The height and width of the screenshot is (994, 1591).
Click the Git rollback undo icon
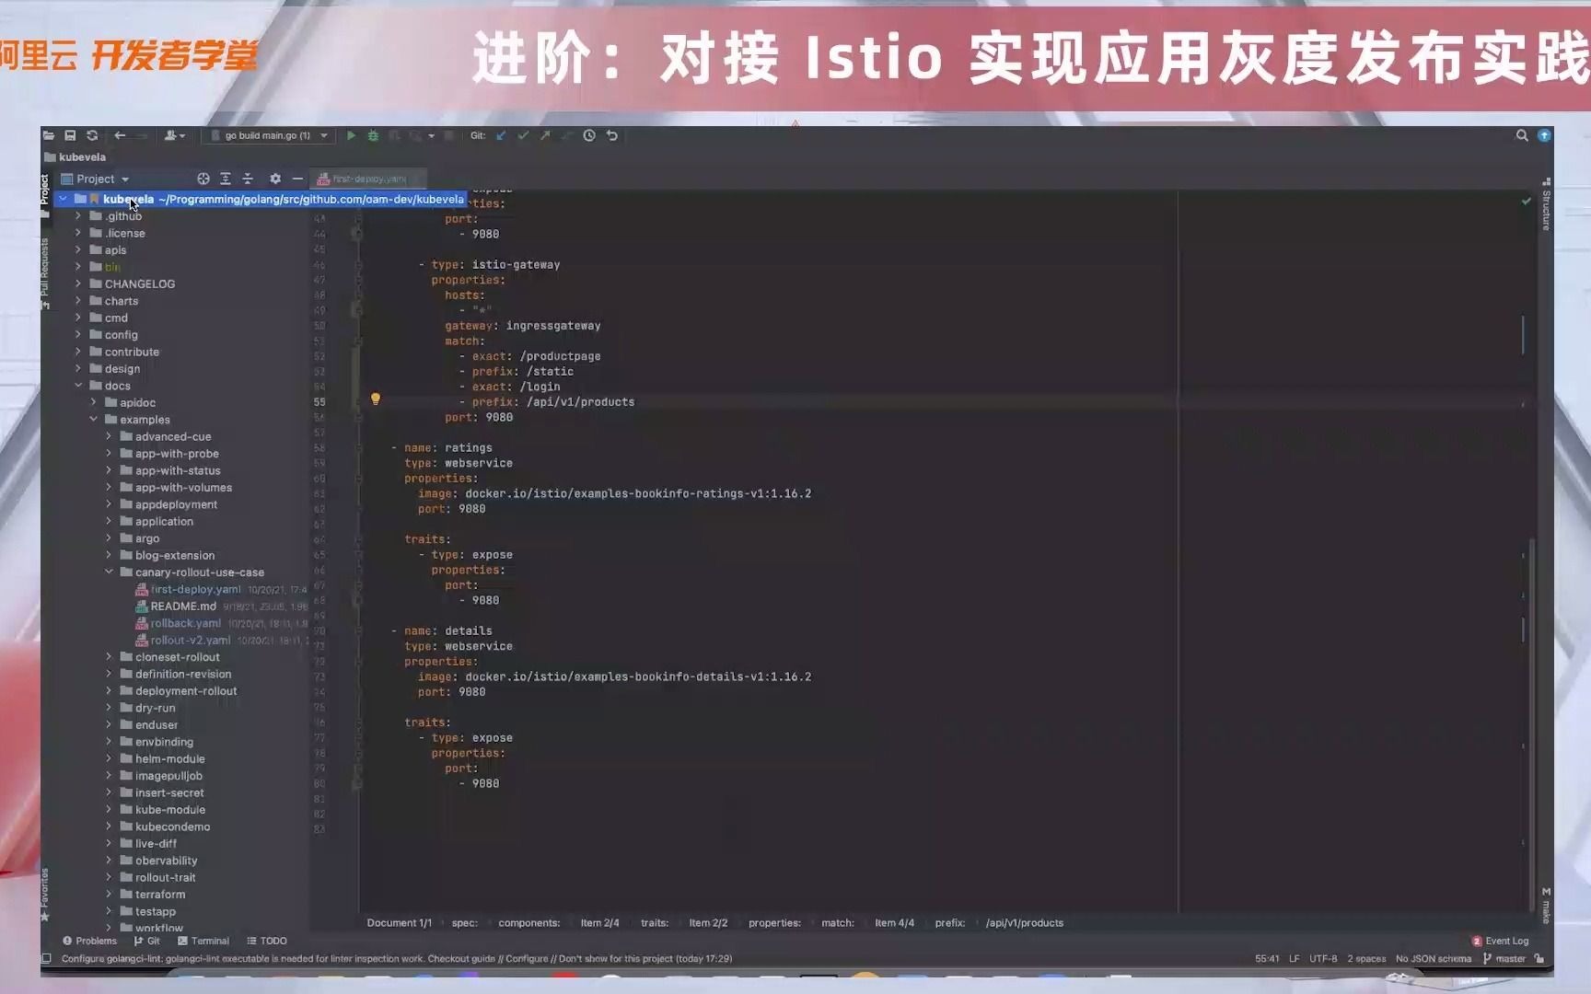(x=611, y=135)
